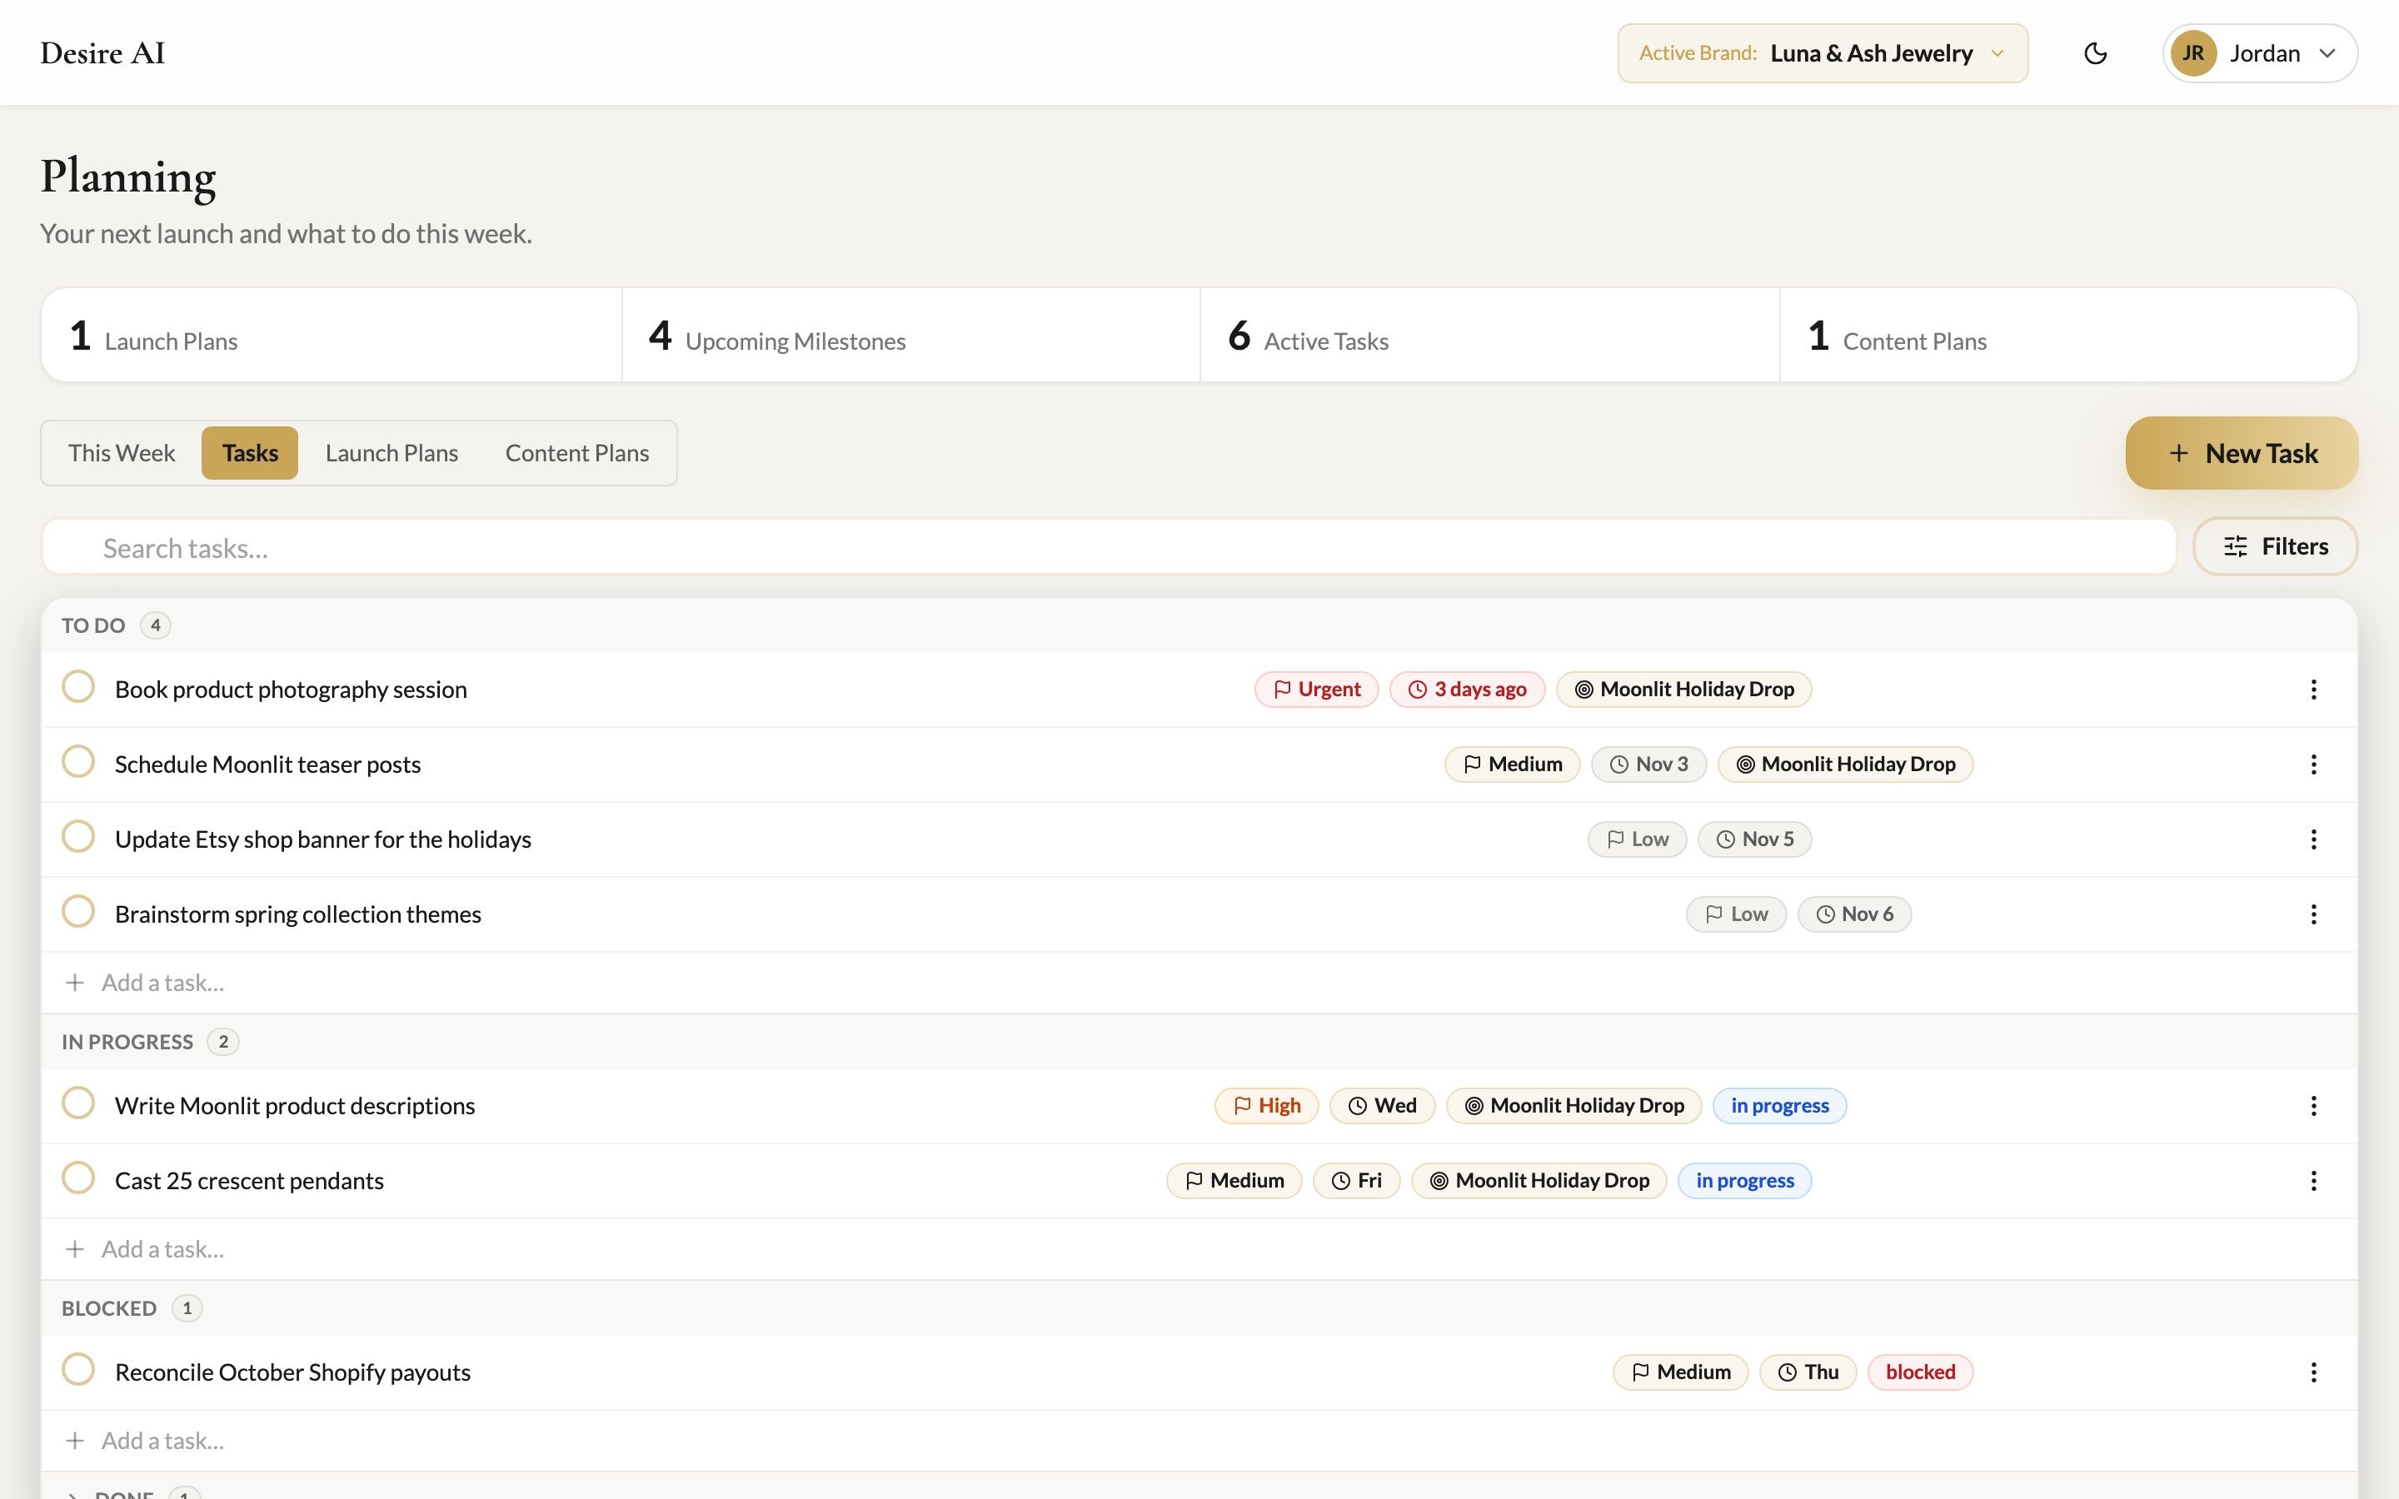The height and width of the screenshot is (1499, 2399).
Task: Open Cast 25 crescent pendants task title
Action: 249,1181
